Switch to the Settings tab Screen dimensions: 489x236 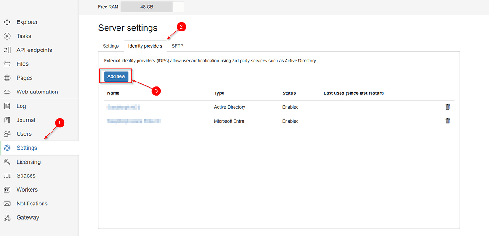(111, 46)
